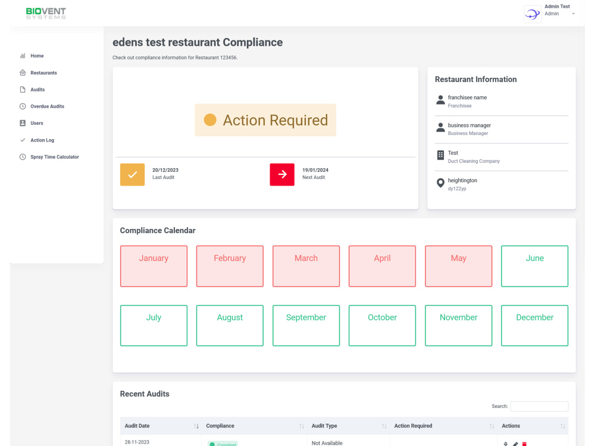Select April in the Compliance Calendar
The width and height of the screenshot is (595, 446).
coord(382,266)
